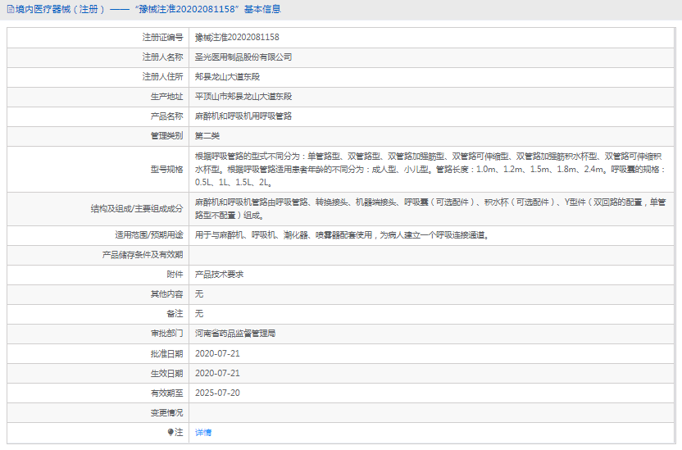Image resolution: width=682 pixels, height=450 pixels.
Task: Click the model specification text starting 根据呼吸管路的型式
Action: (430, 169)
